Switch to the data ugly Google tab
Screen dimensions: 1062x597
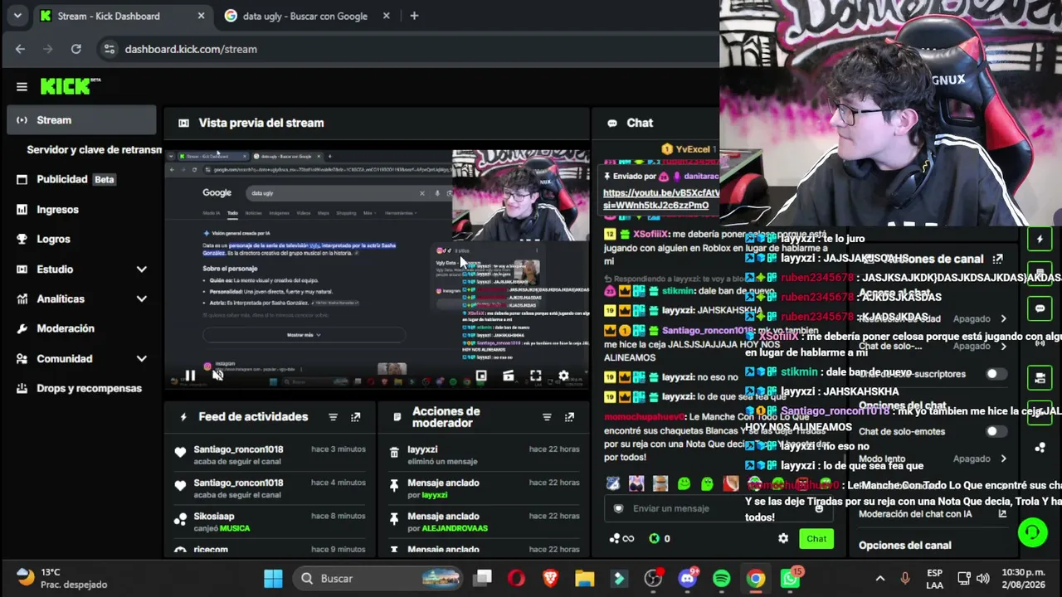click(x=306, y=16)
